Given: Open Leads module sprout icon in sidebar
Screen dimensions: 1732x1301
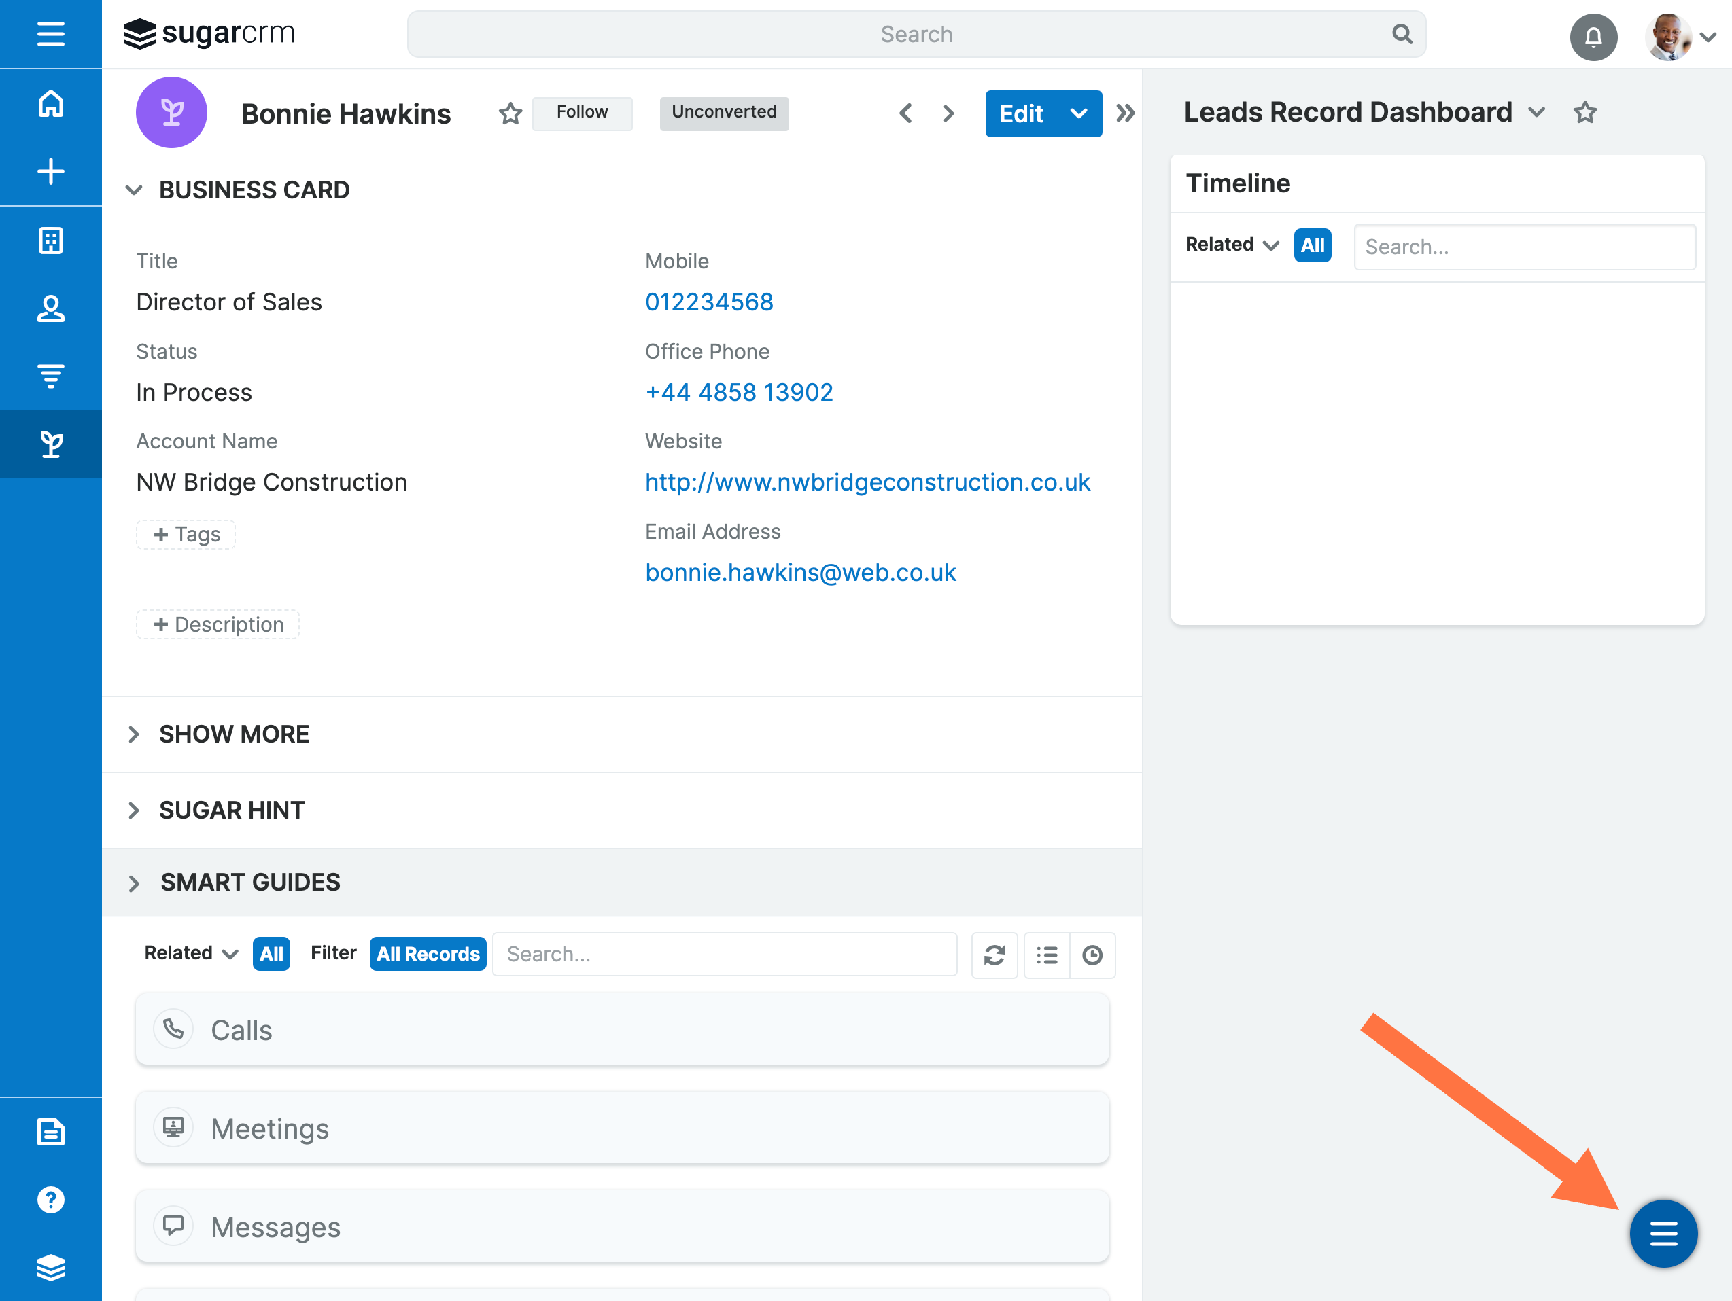Looking at the screenshot, I should [51, 444].
